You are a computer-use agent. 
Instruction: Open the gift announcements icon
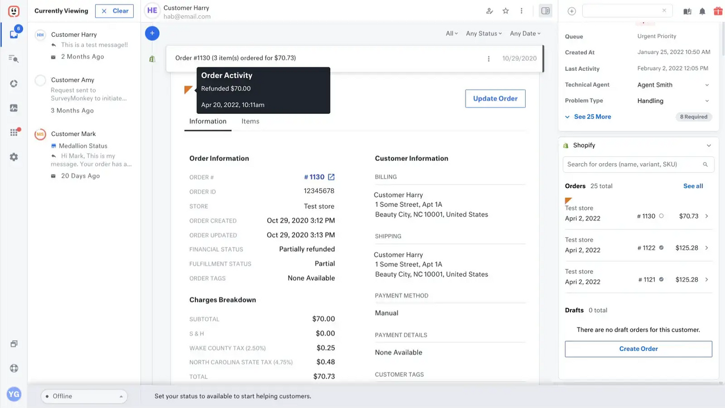click(718, 11)
